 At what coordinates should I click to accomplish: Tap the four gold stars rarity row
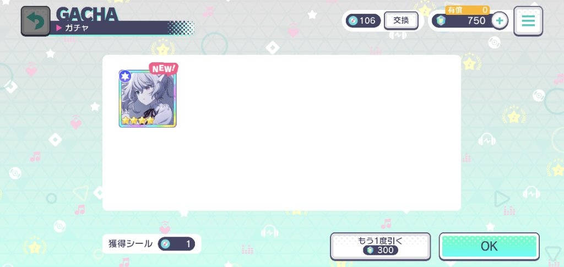pyautogui.click(x=138, y=121)
